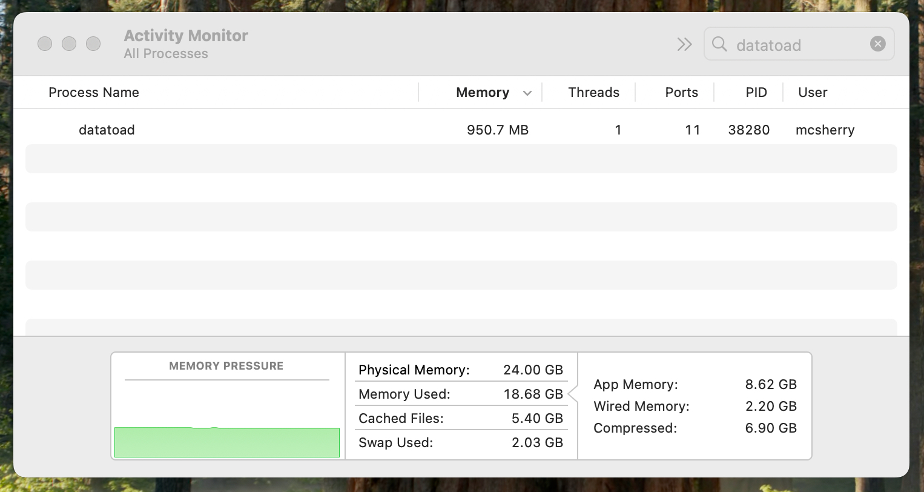Click the PID column header
The height and width of the screenshot is (492, 924).
point(756,92)
